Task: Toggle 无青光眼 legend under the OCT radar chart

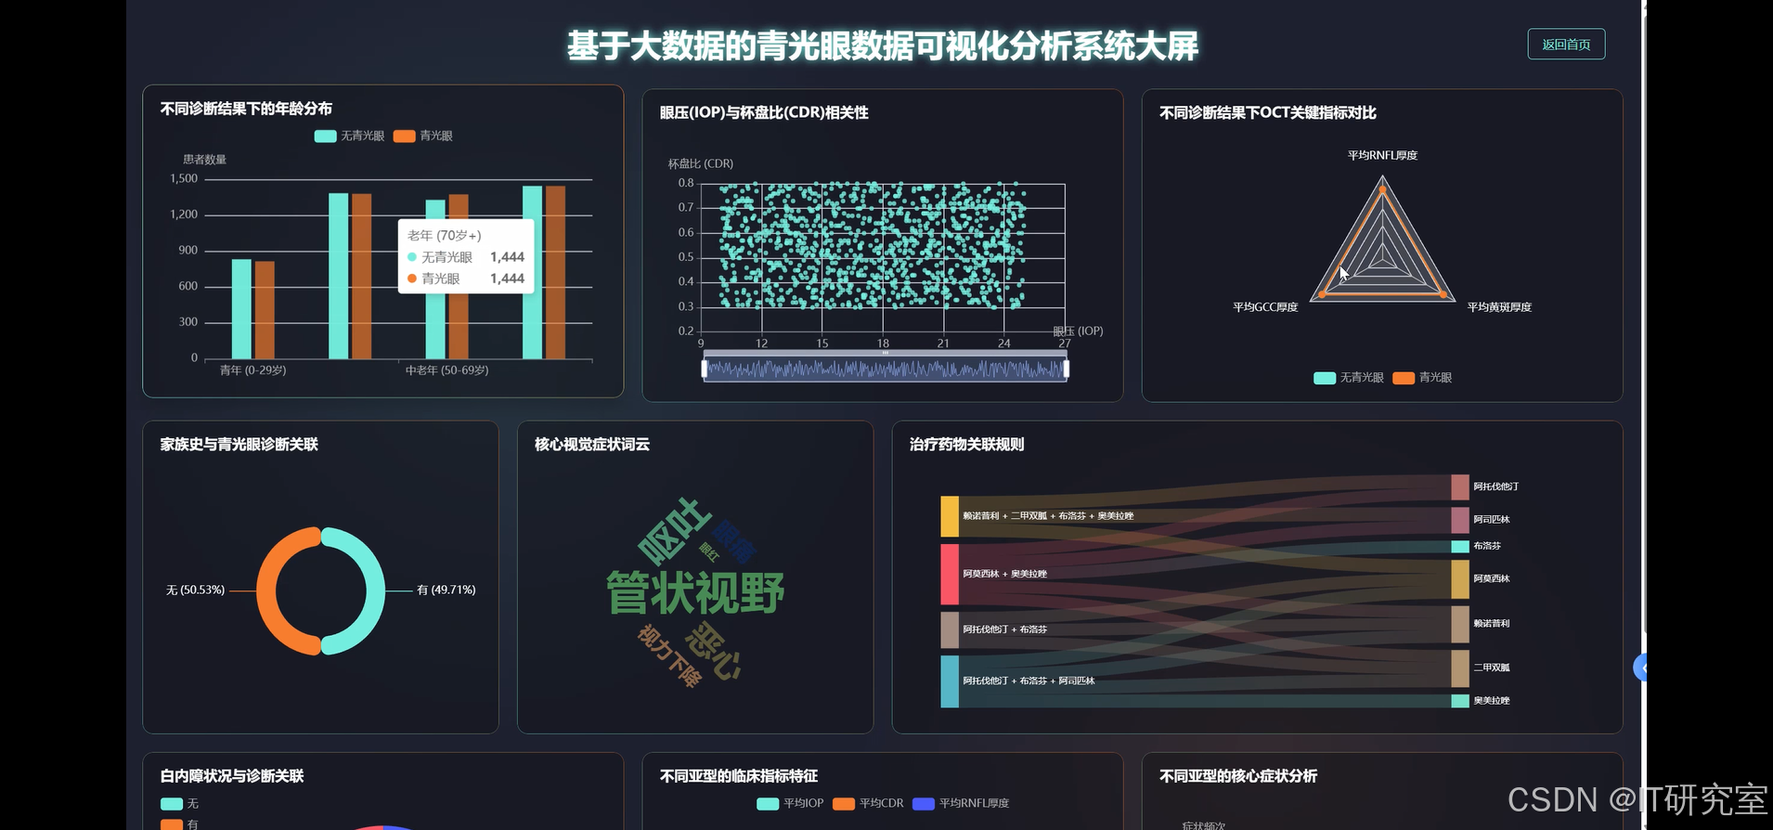Action: 1349,378
